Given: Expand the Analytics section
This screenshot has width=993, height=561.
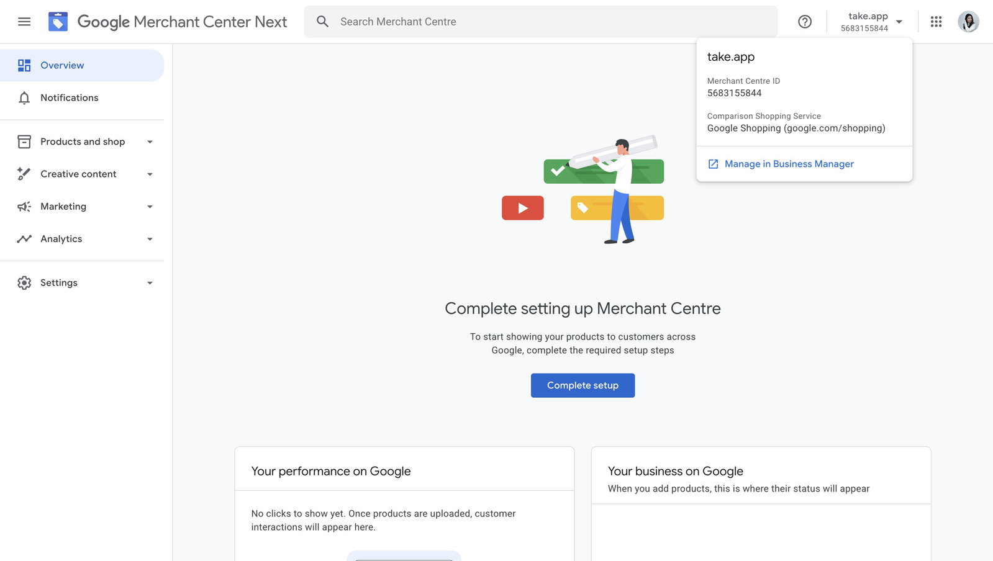Looking at the screenshot, I should [150, 239].
